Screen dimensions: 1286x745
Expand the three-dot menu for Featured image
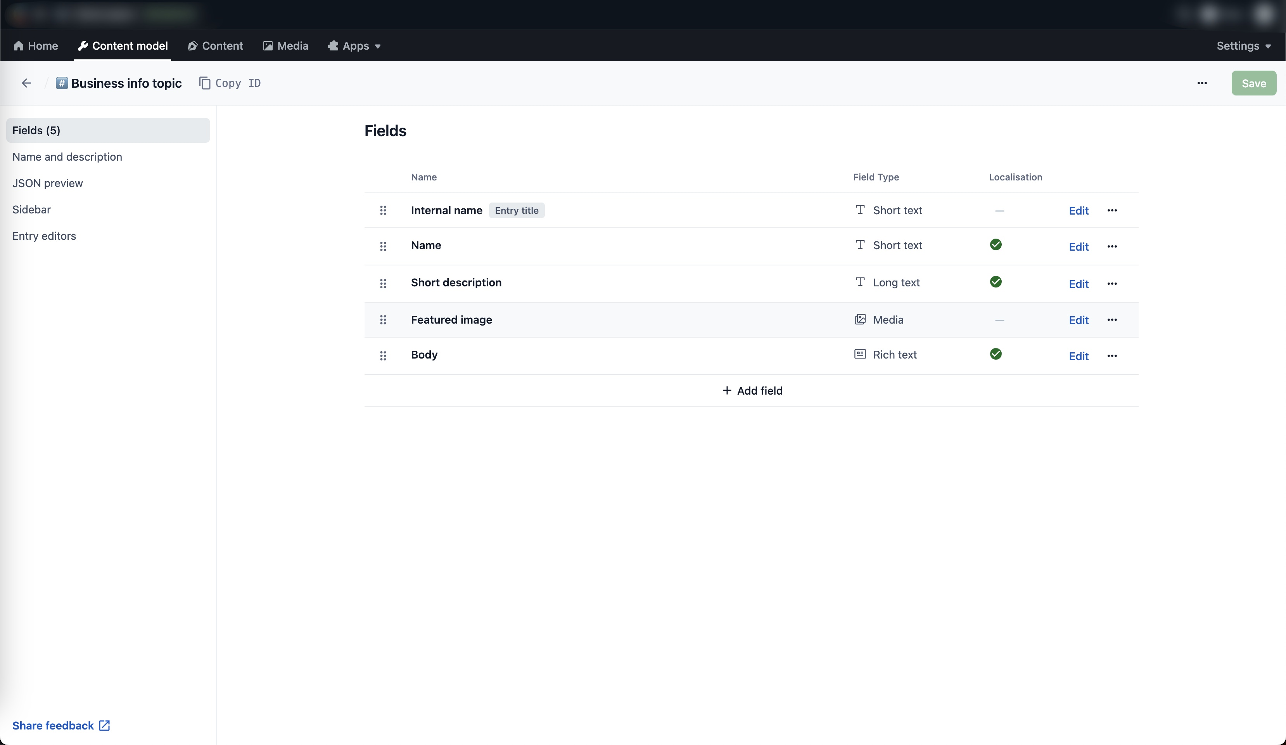point(1111,319)
